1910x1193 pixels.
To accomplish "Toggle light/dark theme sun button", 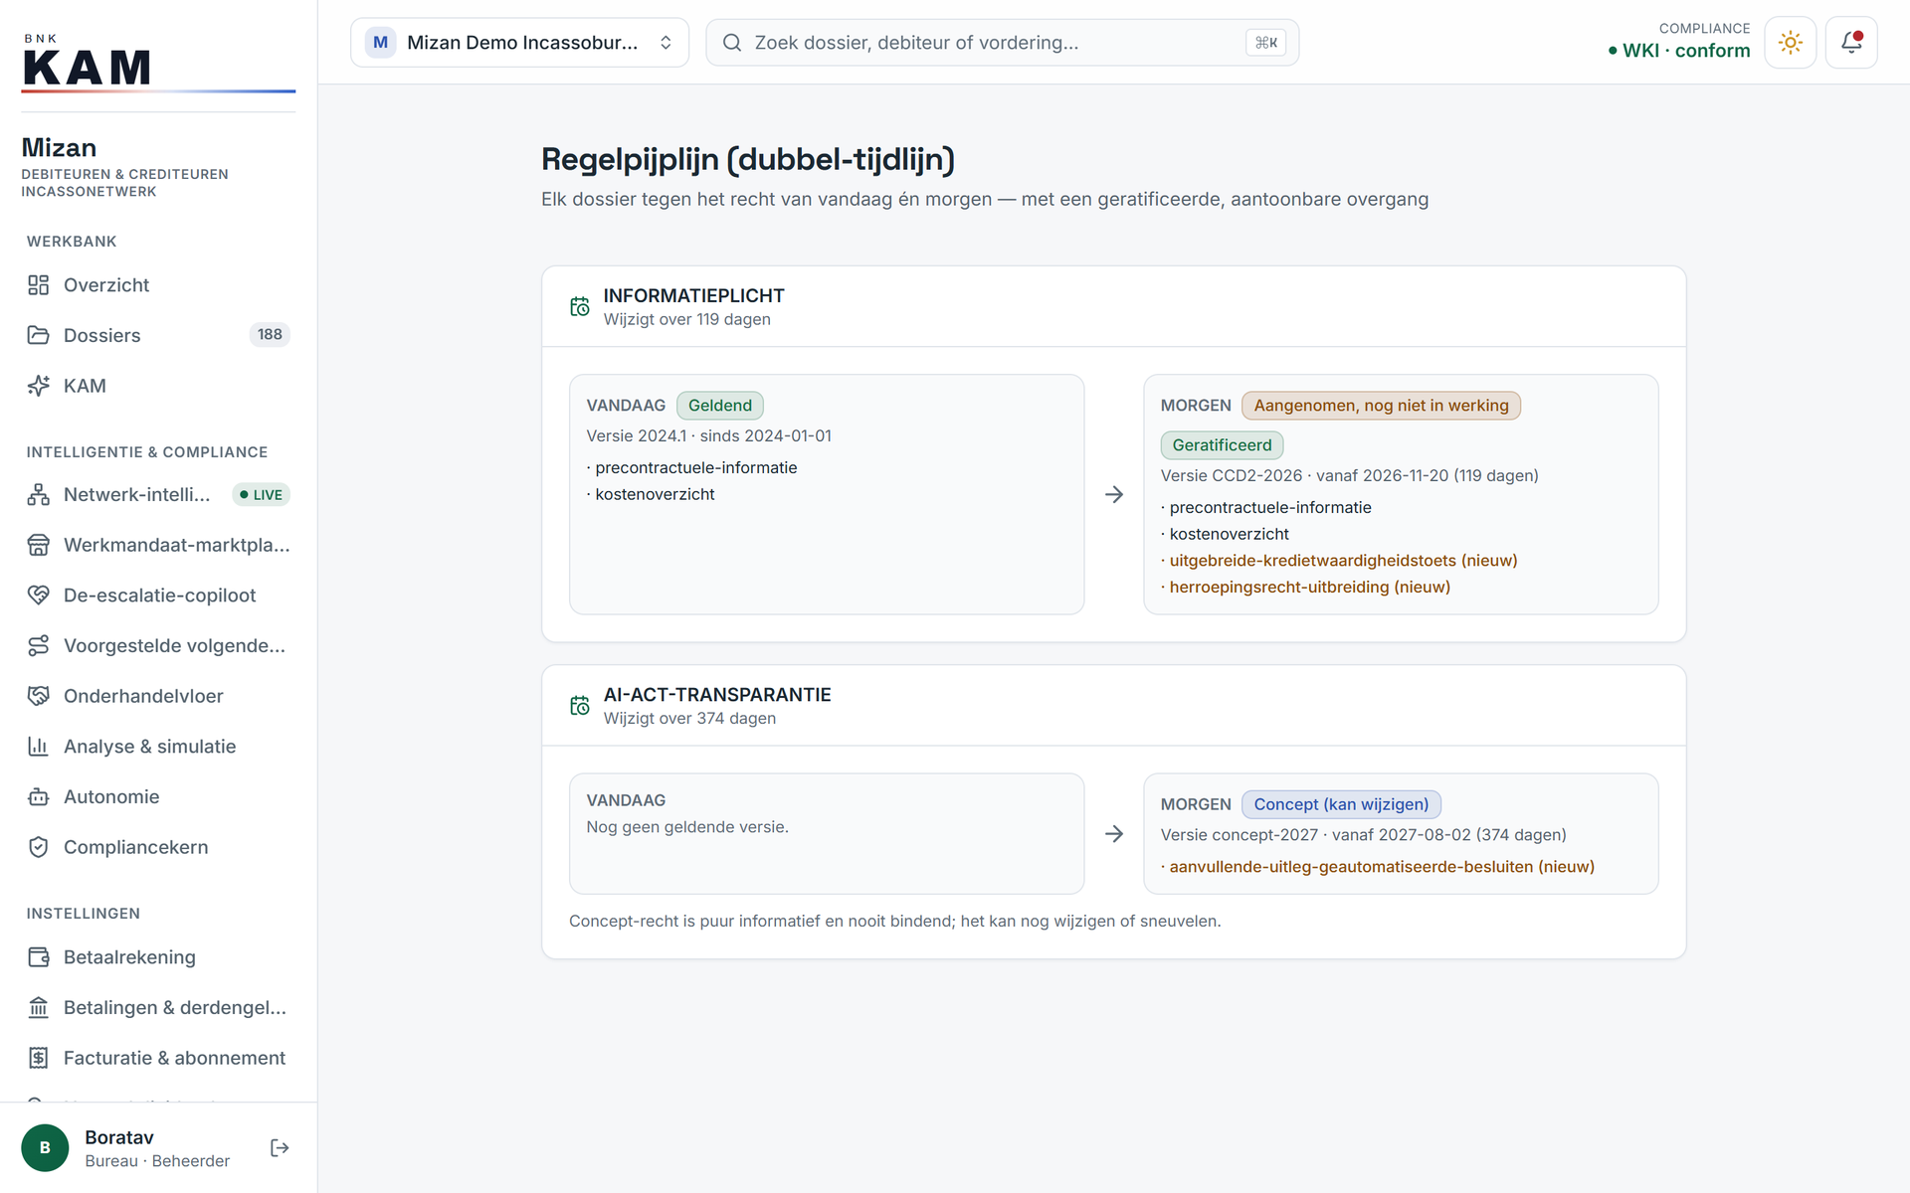I will tap(1791, 43).
